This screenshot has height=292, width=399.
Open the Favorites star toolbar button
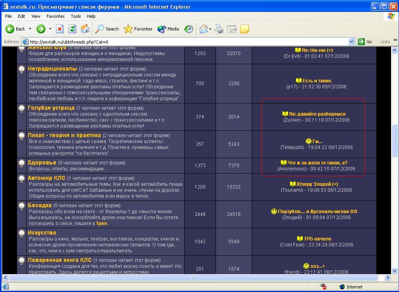[x=138, y=29]
